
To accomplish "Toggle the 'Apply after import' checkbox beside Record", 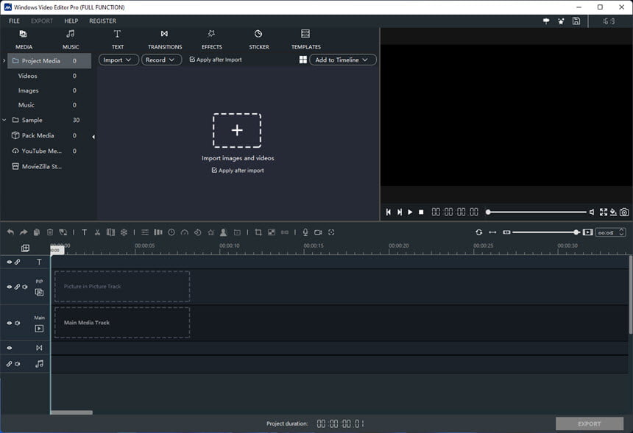I will pos(192,60).
